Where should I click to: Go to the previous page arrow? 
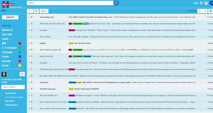200,11
